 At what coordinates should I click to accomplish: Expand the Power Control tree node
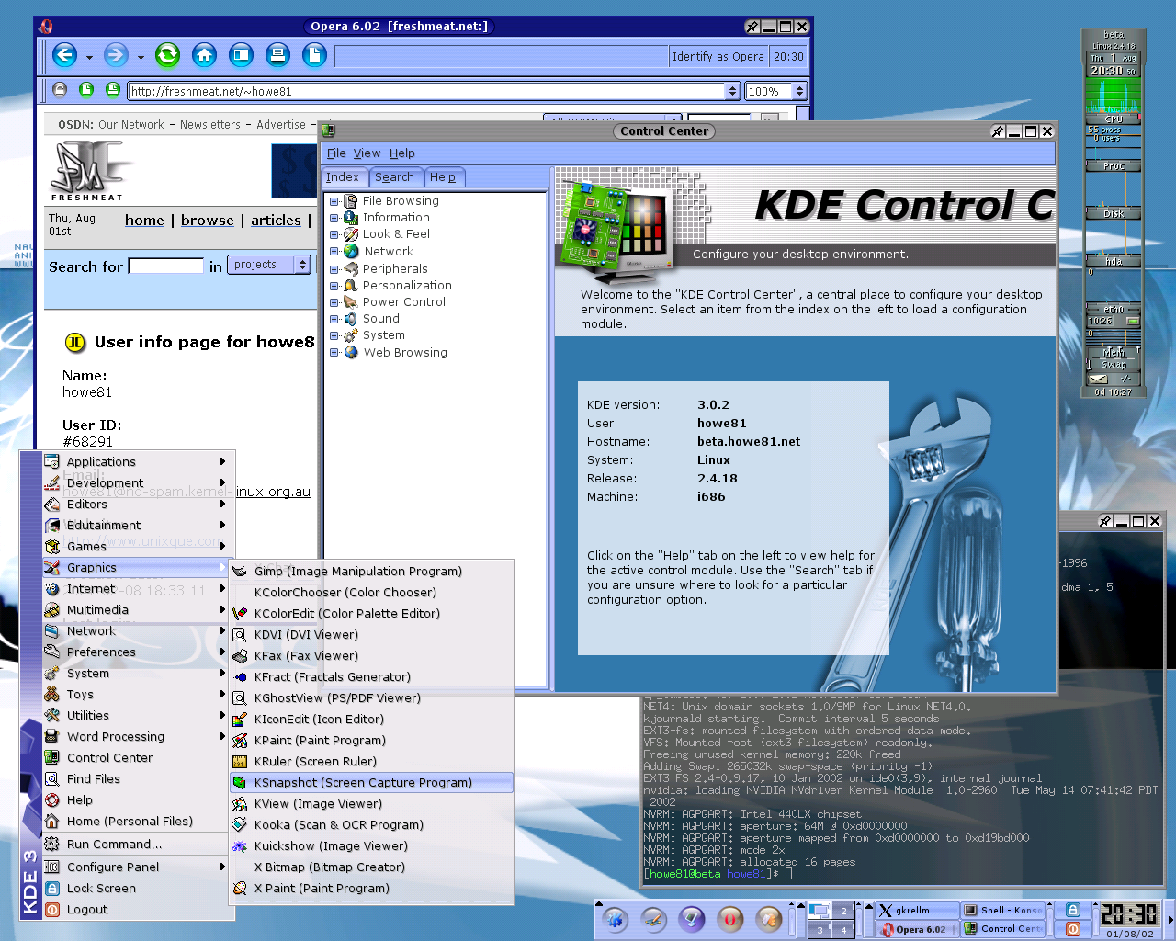(335, 302)
